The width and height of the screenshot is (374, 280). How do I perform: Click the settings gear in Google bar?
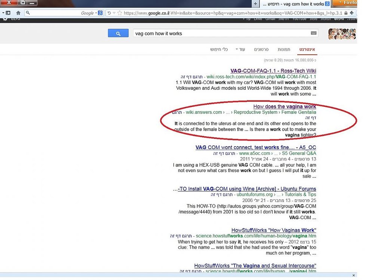point(5,19)
